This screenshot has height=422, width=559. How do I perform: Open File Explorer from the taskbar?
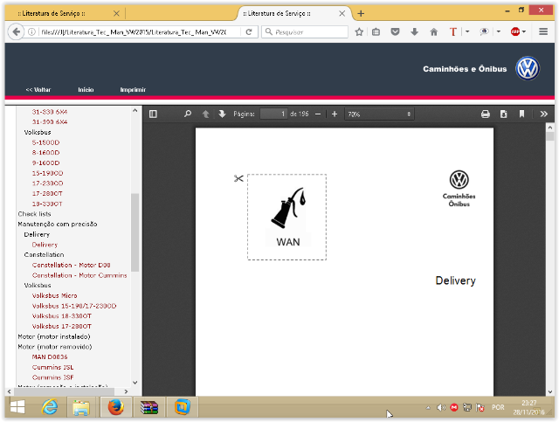81,407
